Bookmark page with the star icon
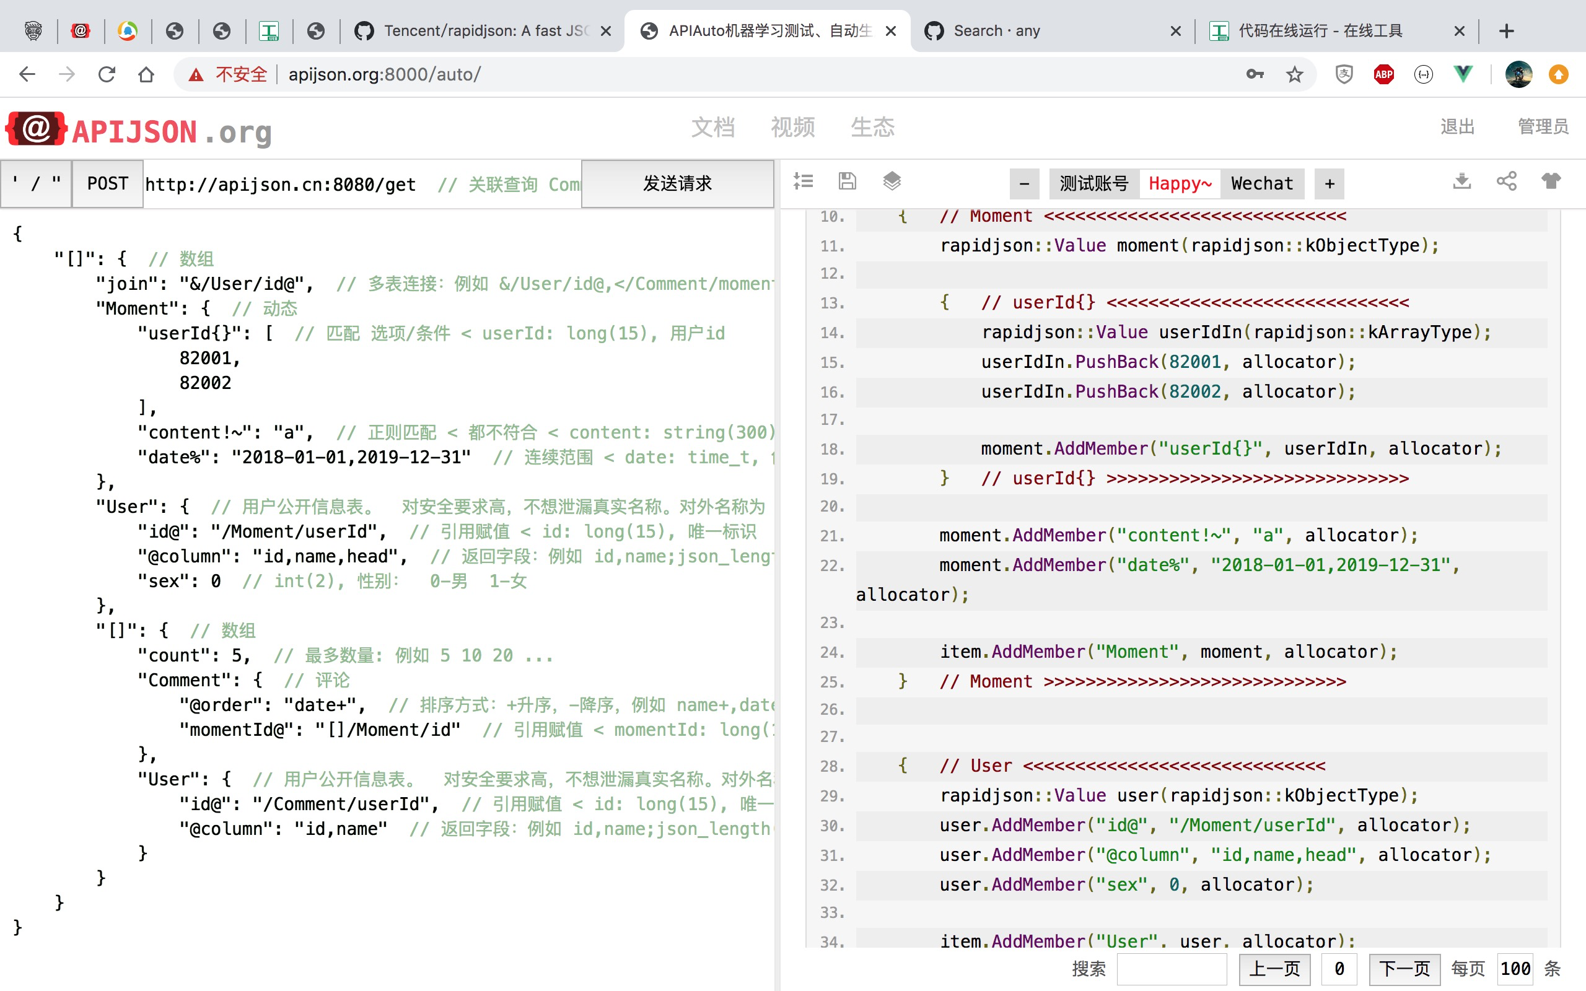Viewport: 1586px width, 991px height. (x=1294, y=75)
